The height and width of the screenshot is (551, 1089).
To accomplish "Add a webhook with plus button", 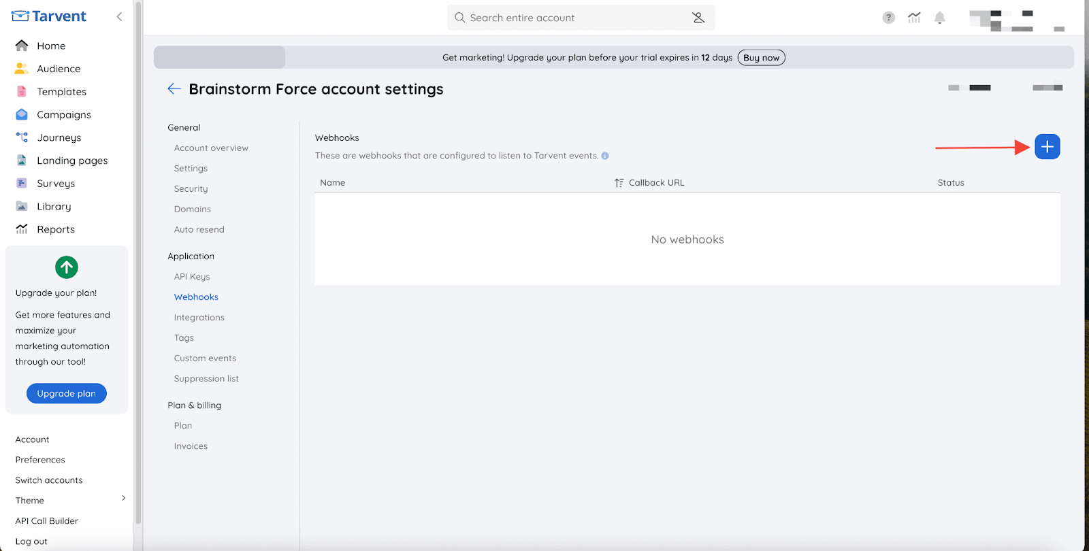I will (1047, 147).
